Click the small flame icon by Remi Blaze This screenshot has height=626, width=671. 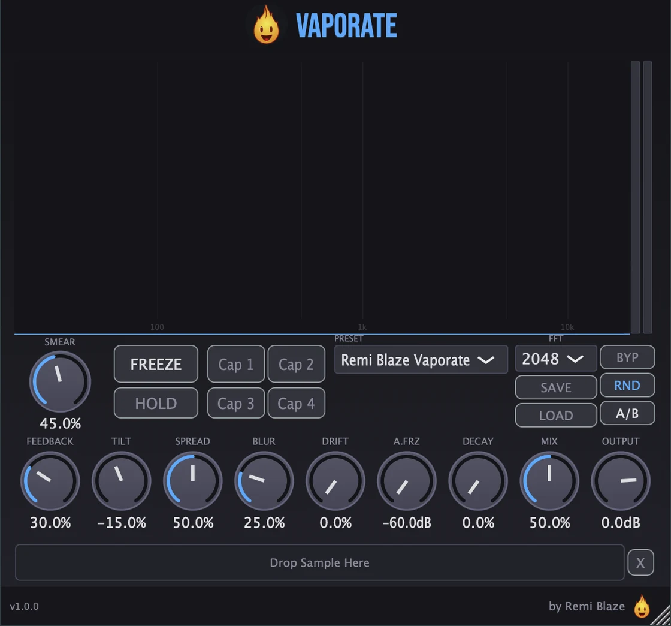[x=642, y=606]
